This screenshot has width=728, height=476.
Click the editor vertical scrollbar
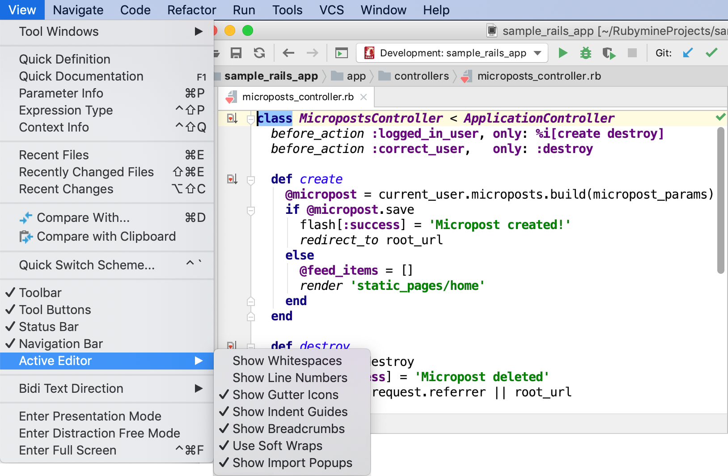tap(720, 200)
